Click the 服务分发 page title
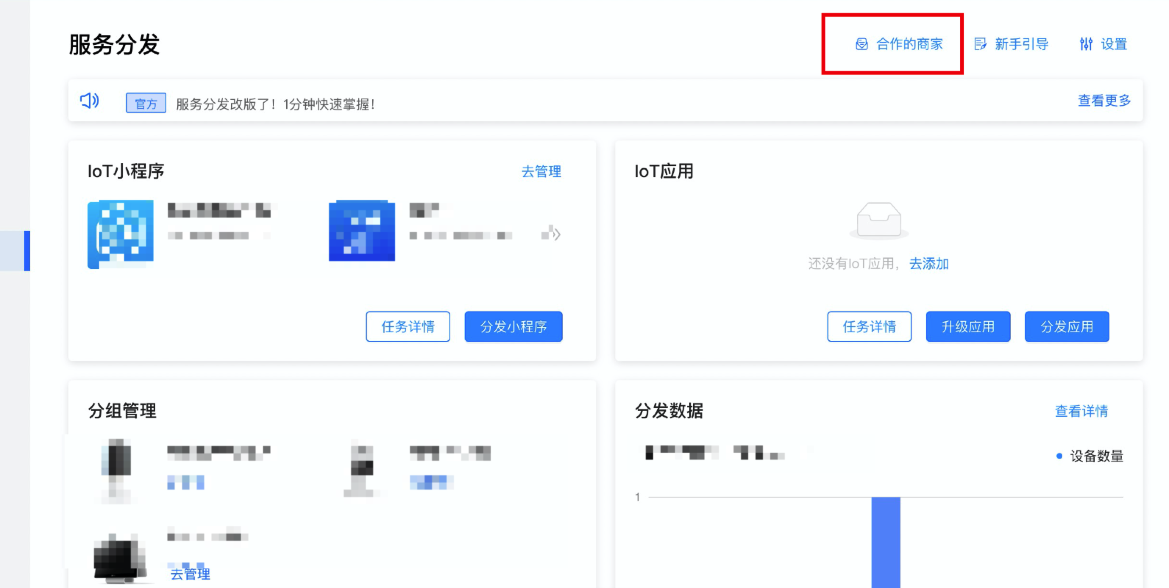The image size is (1169, 588). tap(114, 44)
